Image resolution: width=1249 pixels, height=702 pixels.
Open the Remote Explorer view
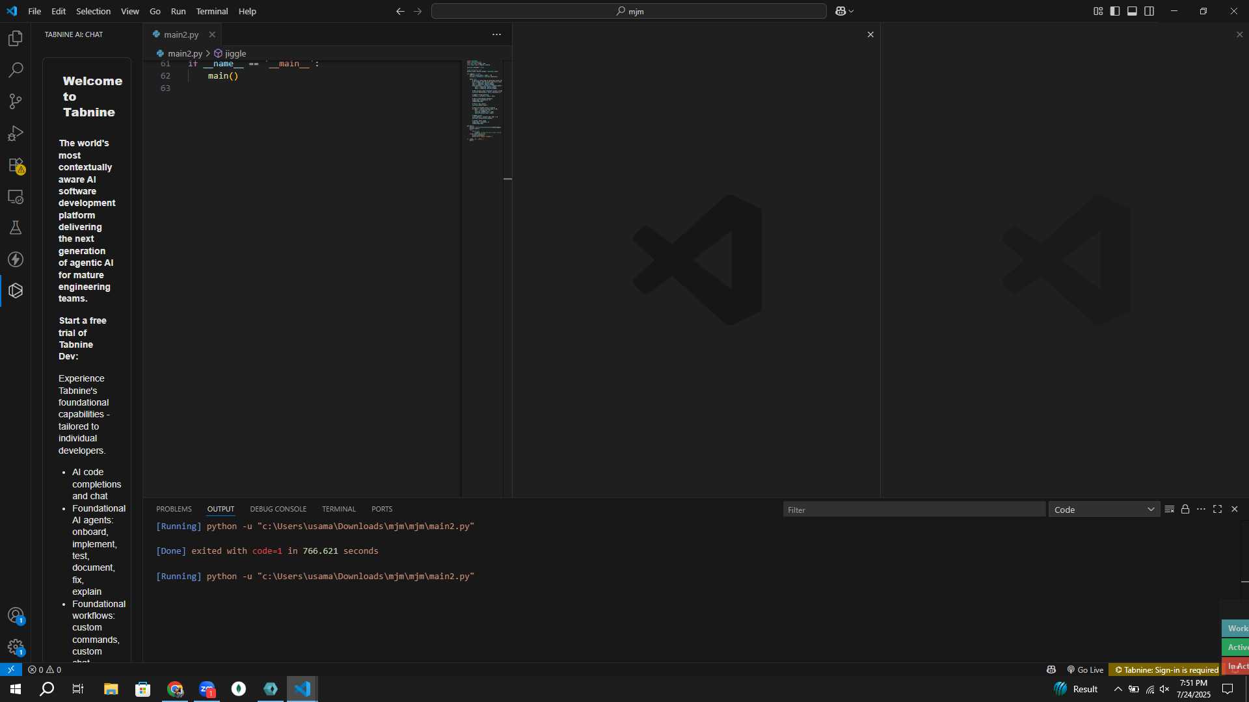(16, 196)
